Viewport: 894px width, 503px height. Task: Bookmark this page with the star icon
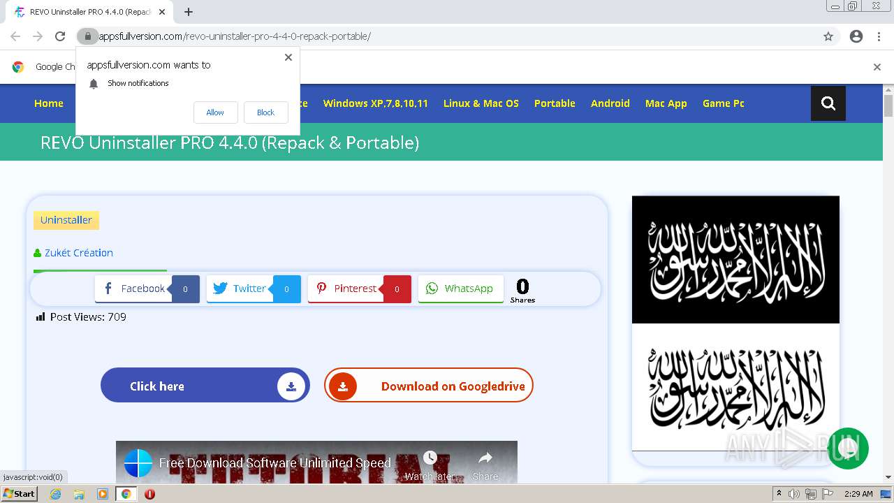point(828,36)
